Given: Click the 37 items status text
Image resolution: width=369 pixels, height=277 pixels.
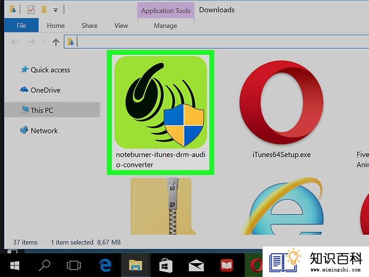Looking at the screenshot, I should pos(25,242).
